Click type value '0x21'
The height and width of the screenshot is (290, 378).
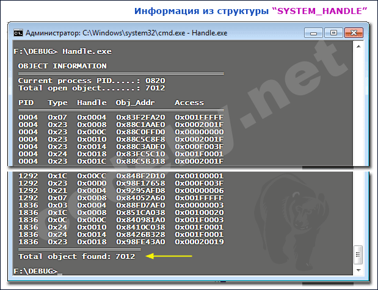click(x=57, y=190)
